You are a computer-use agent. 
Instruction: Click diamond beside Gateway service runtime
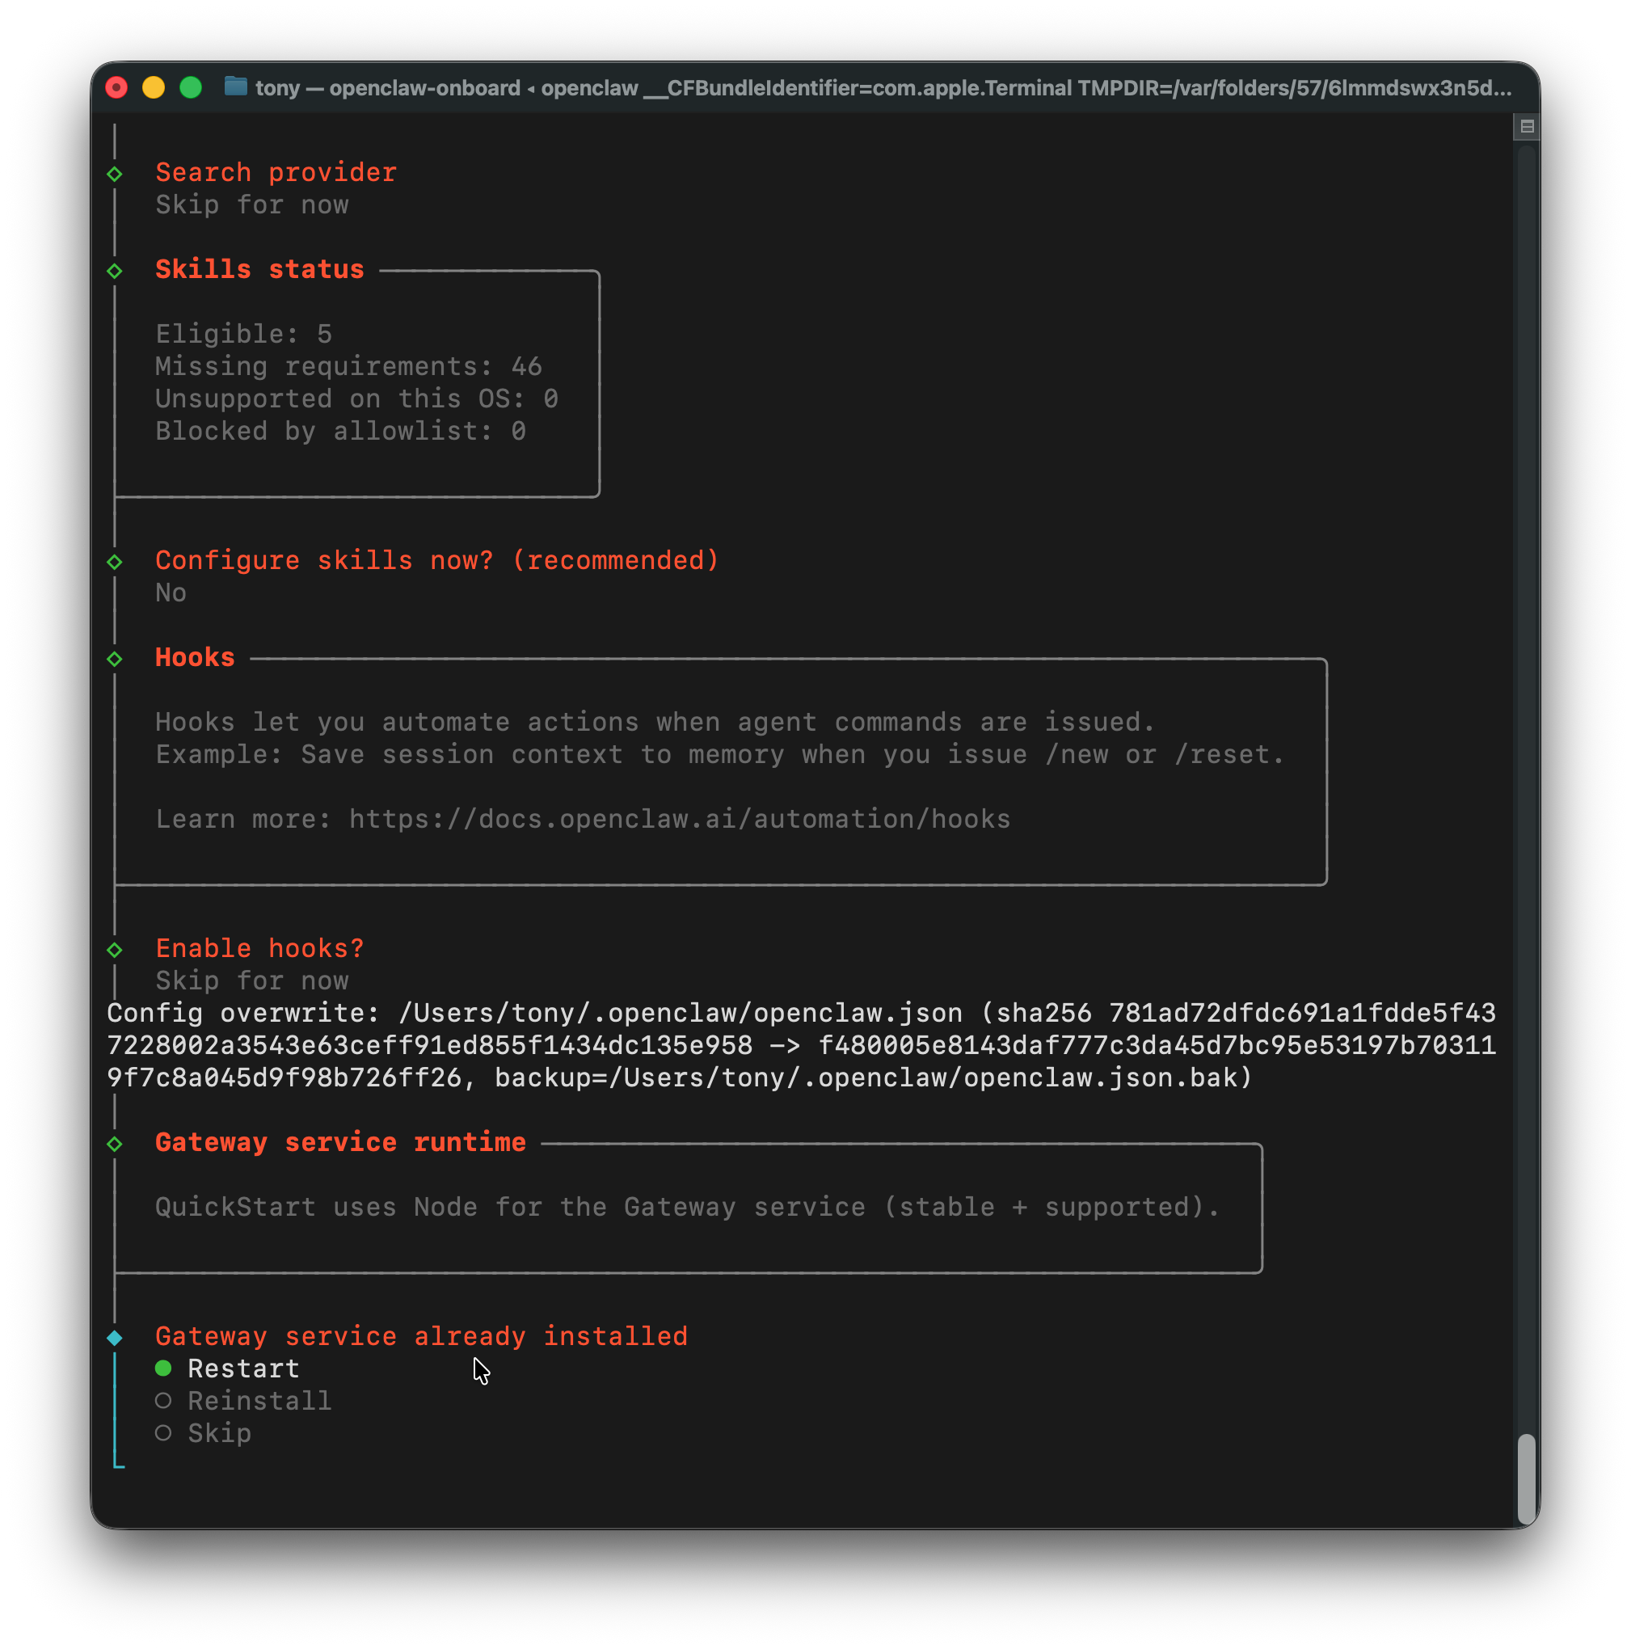point(116,1144)
